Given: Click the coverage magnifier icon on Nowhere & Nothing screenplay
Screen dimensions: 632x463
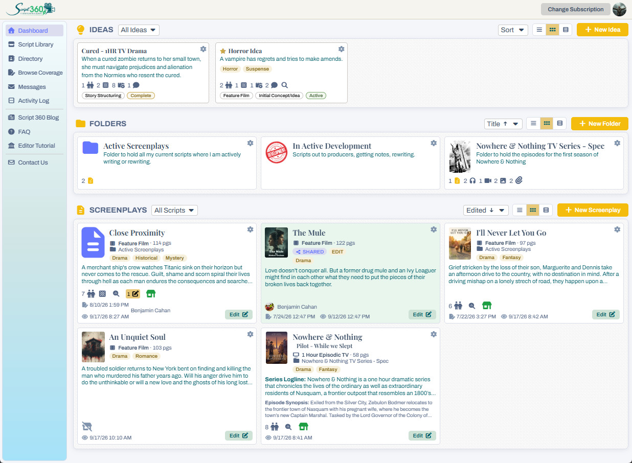Looking at the screenshot, I should pos(288,427).
